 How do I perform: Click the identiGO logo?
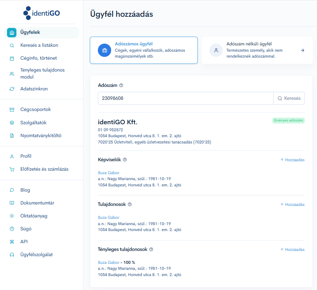tap(42, 13)
